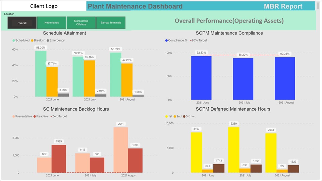Select the 56.09% Scheduled bar for August
322x181 pixels.
116,74
